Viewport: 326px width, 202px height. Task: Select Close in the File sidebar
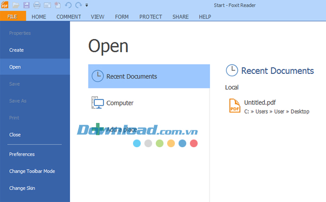coord(35,134)
